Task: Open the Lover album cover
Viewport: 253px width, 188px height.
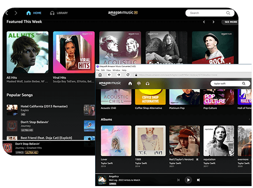Action: tap(116, 141)
